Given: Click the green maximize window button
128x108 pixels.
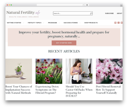Looking at the screenshot, I should point(11,5).
